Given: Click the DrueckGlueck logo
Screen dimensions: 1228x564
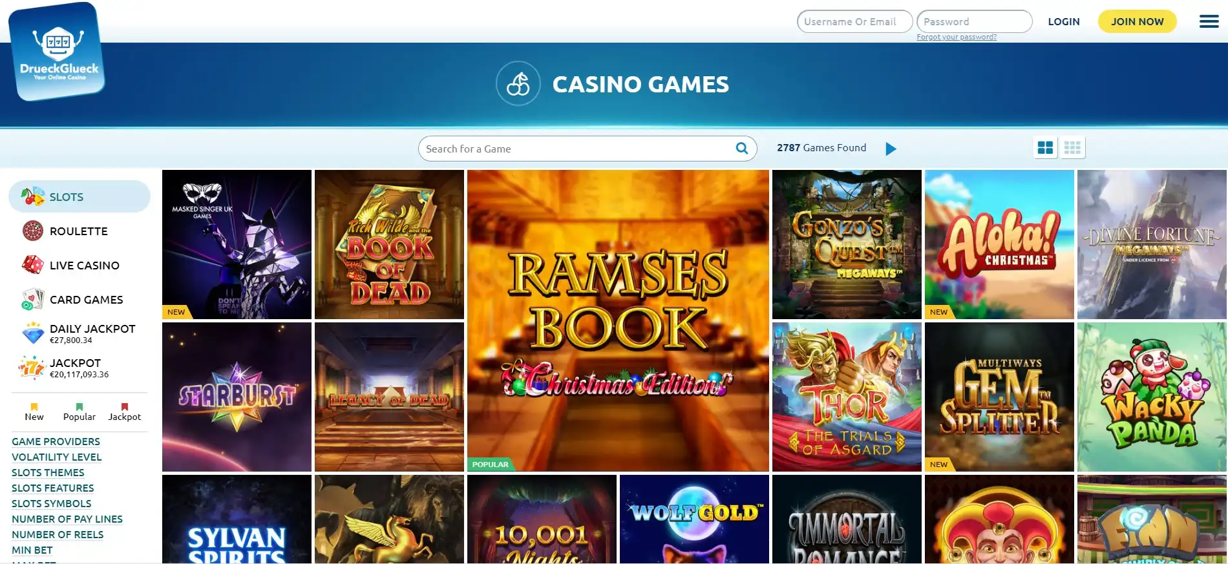Looking at the screenshot, I should (x=57, y=52).
